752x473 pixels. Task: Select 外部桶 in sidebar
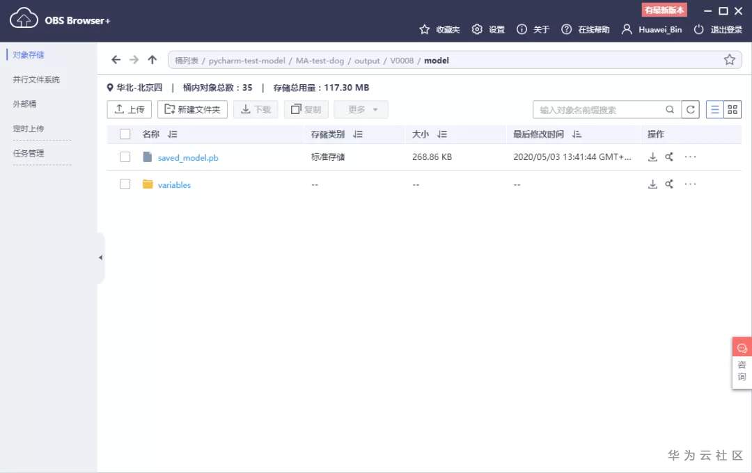(24, 104)
